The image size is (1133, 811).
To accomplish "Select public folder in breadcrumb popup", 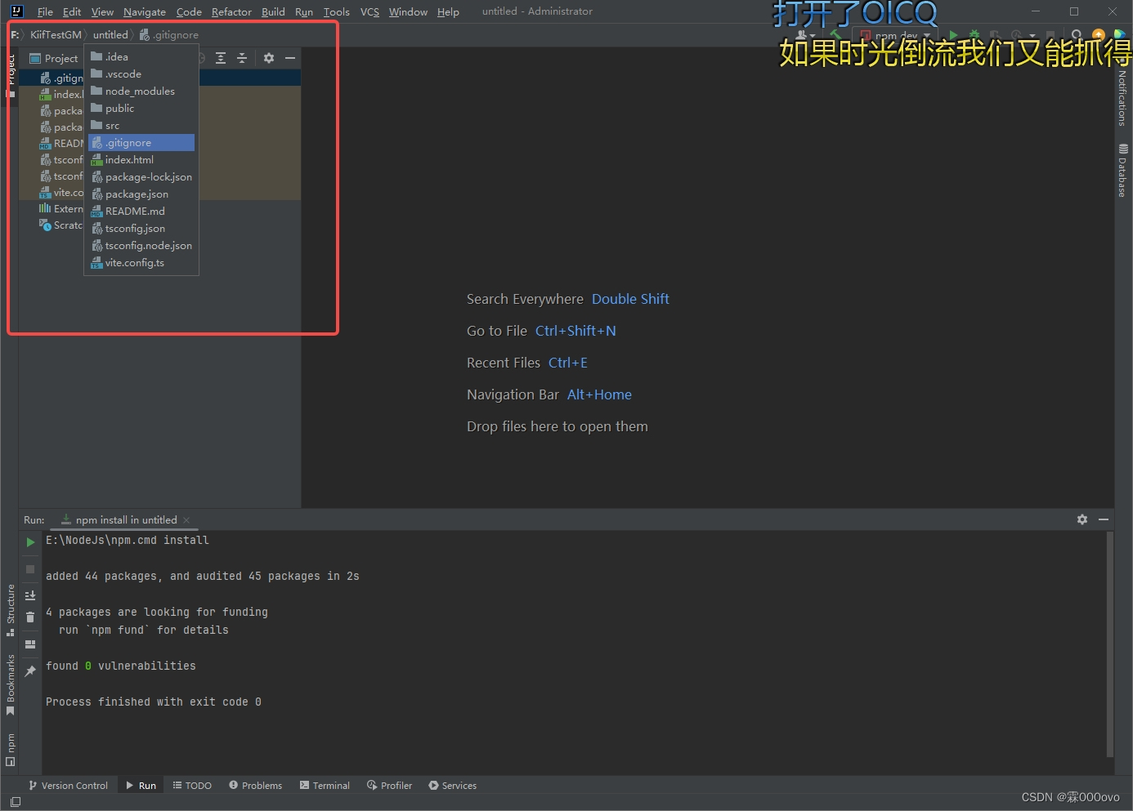I will (x=141, y=109).
